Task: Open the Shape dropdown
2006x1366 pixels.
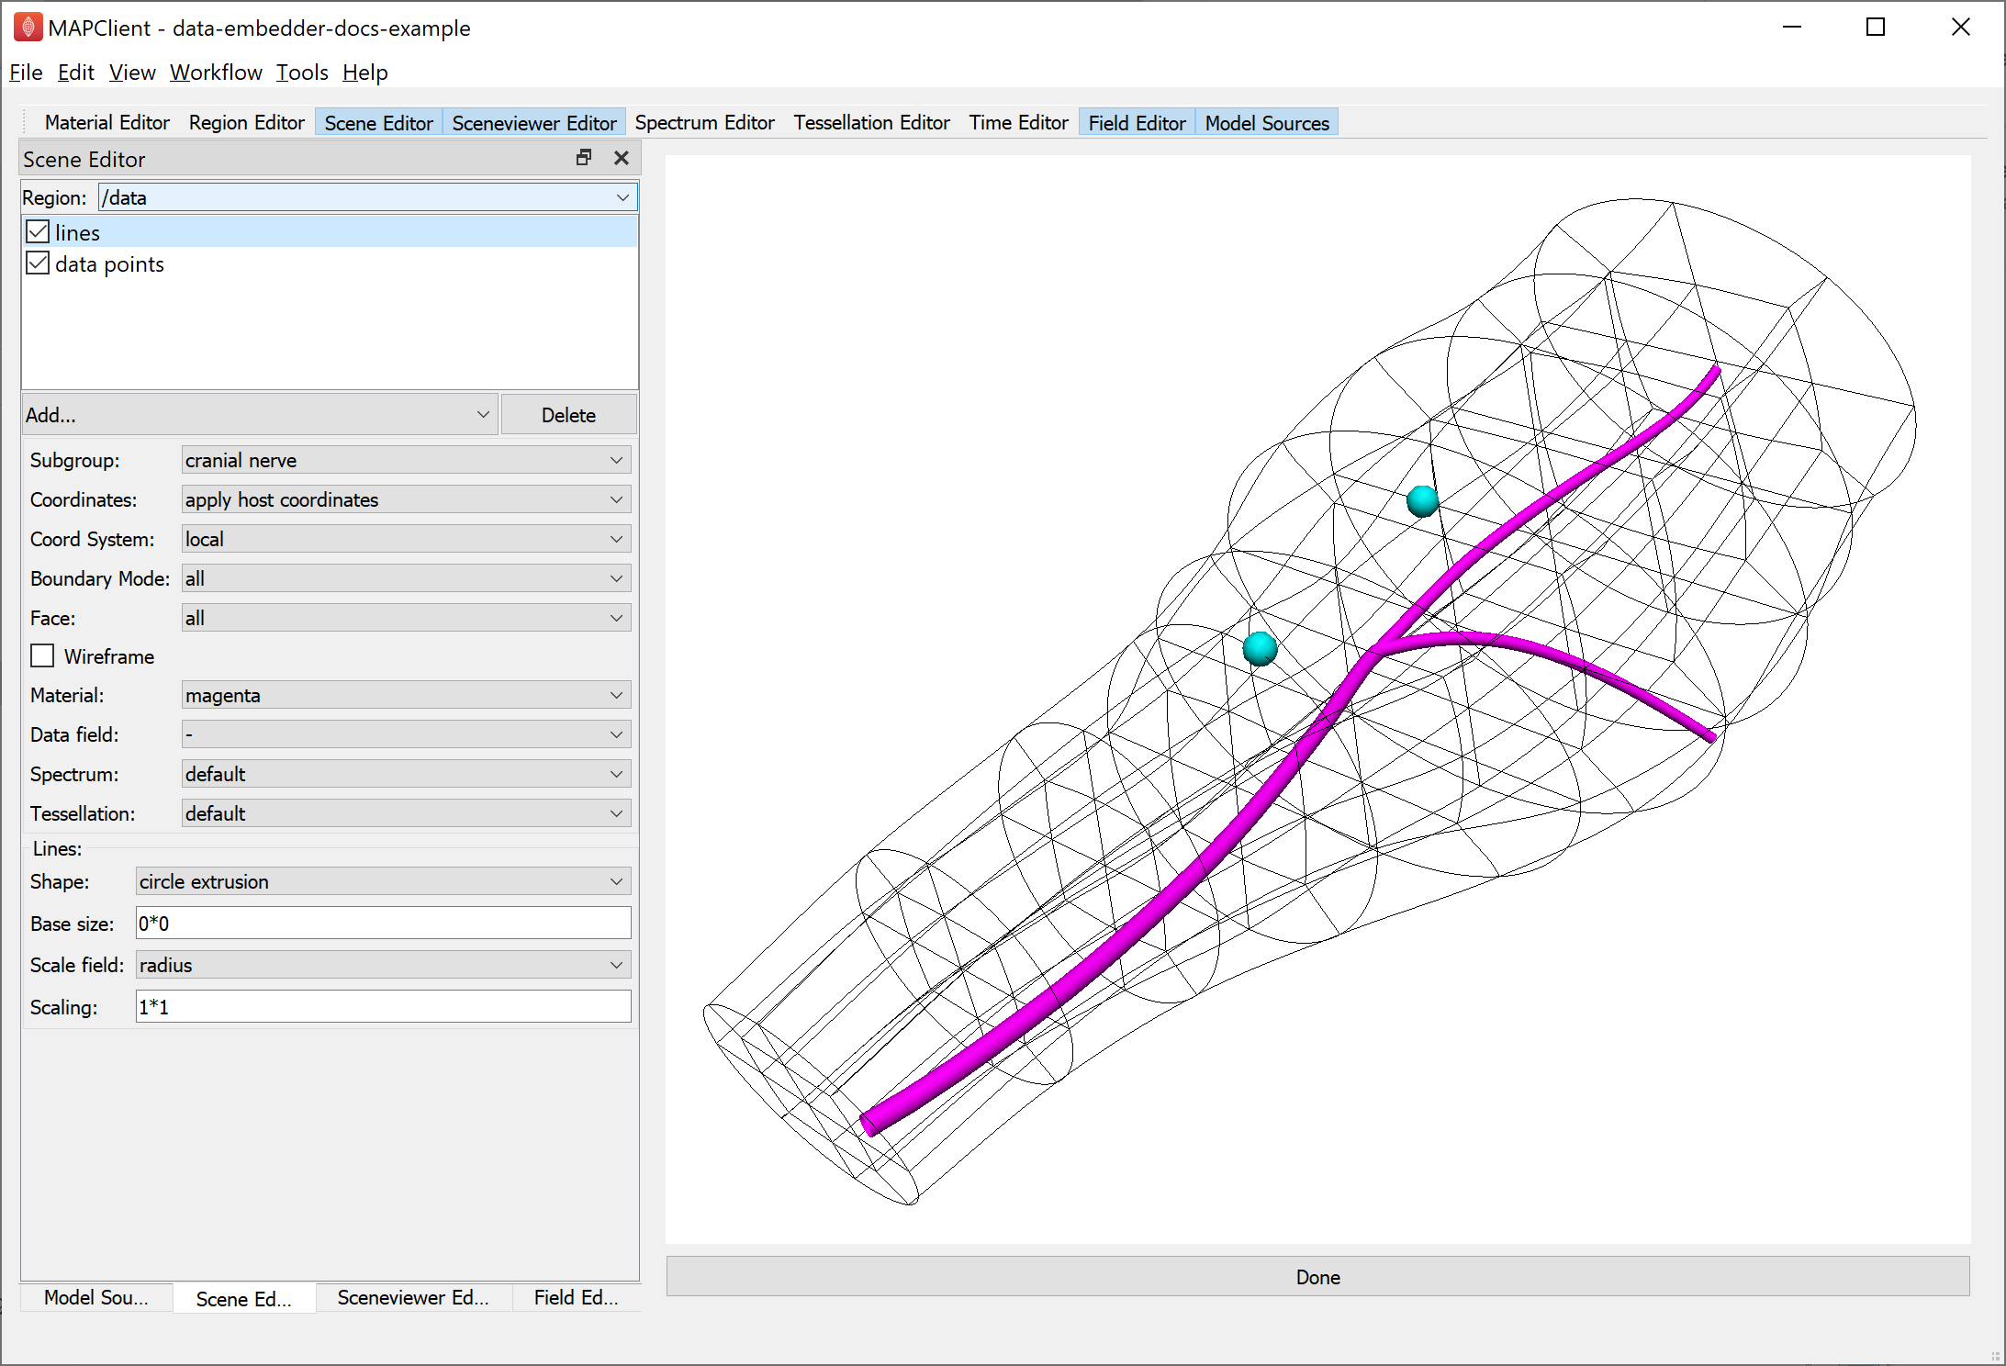Action: (x=383, y=881)
